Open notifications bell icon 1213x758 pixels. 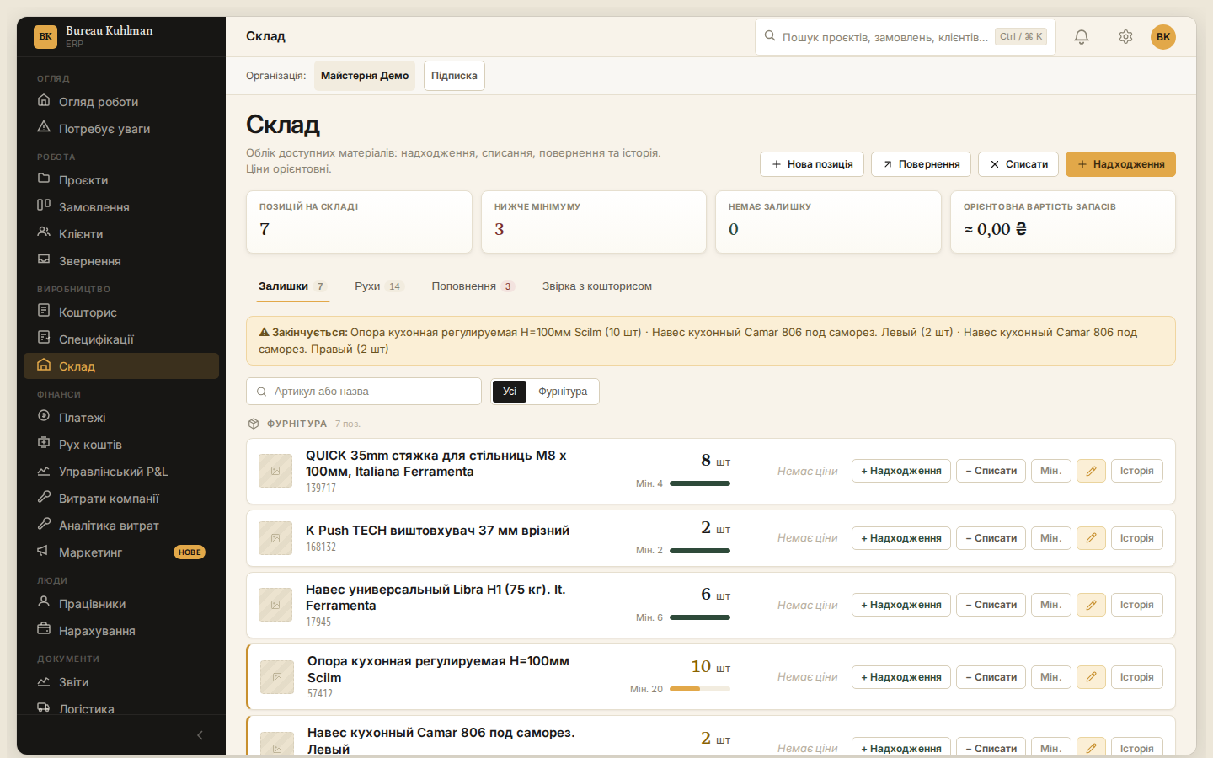pos(1082,37)
